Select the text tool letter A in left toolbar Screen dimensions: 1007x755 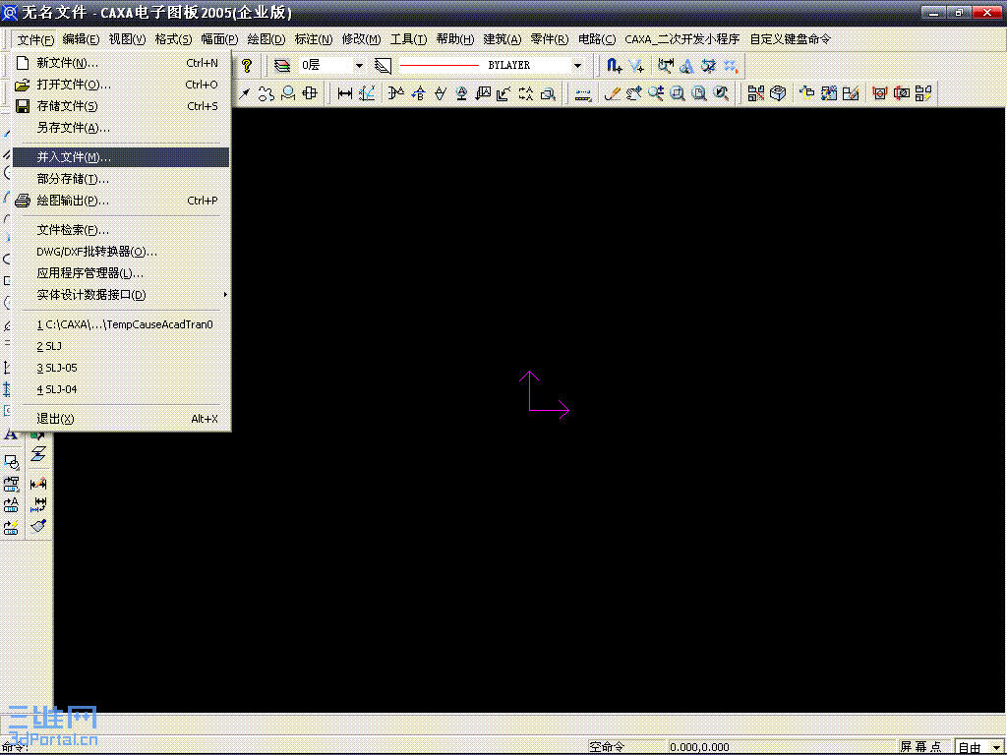click(11, 435)
